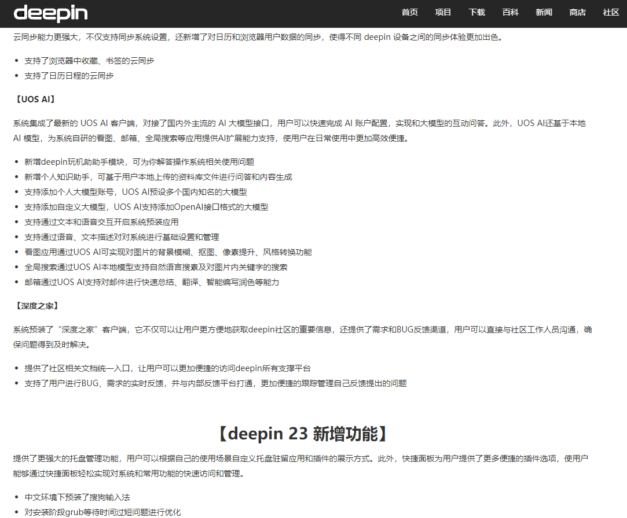Open the 社区 menu item
Viewport: 627px width, 518px height.
click(611, 12)
